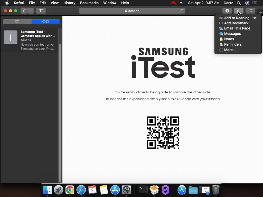The image size is (263, 197).
Task: Open the Window menu
Action: pyautogui.click(x=110, y=3)
